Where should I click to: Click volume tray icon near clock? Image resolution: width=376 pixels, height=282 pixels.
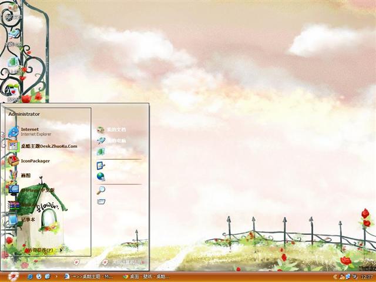pos(354,277)
